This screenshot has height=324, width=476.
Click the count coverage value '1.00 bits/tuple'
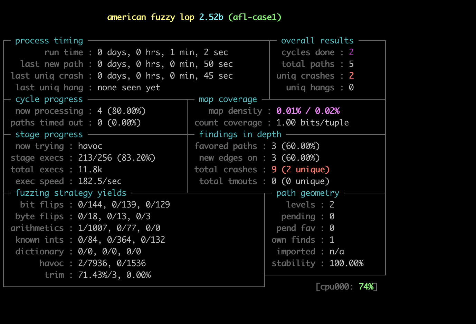coord(313,123)
